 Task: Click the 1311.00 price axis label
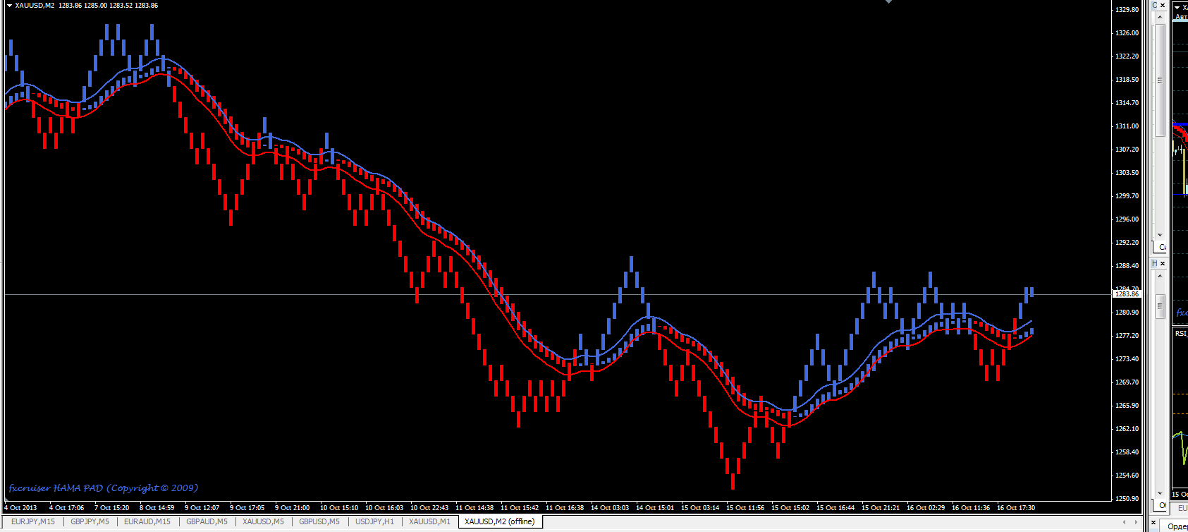tap(1127, 126)
